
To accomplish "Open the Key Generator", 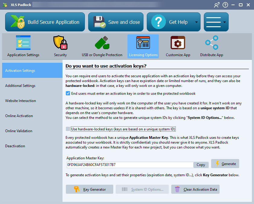I will click(89, 190).
